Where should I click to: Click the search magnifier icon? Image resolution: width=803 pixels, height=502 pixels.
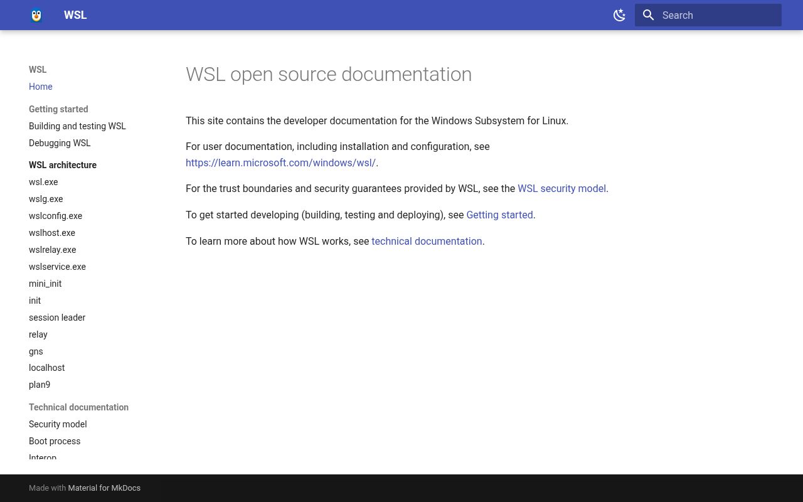coord(649,15)
